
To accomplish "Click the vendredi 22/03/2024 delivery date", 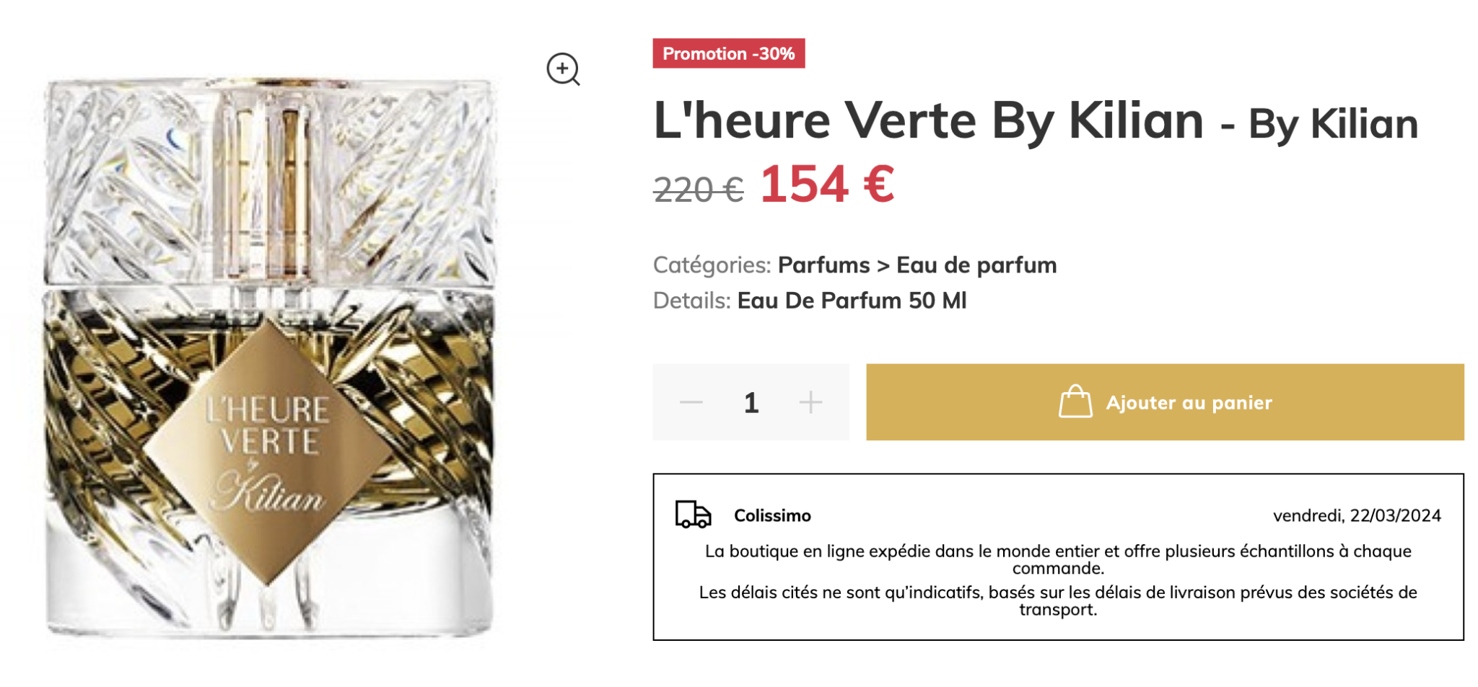I will click(x=1356, y=515).
